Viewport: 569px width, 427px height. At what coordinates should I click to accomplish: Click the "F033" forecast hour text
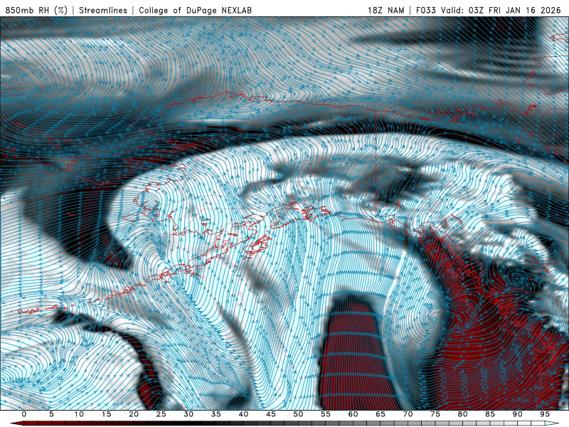click(425, 10)
